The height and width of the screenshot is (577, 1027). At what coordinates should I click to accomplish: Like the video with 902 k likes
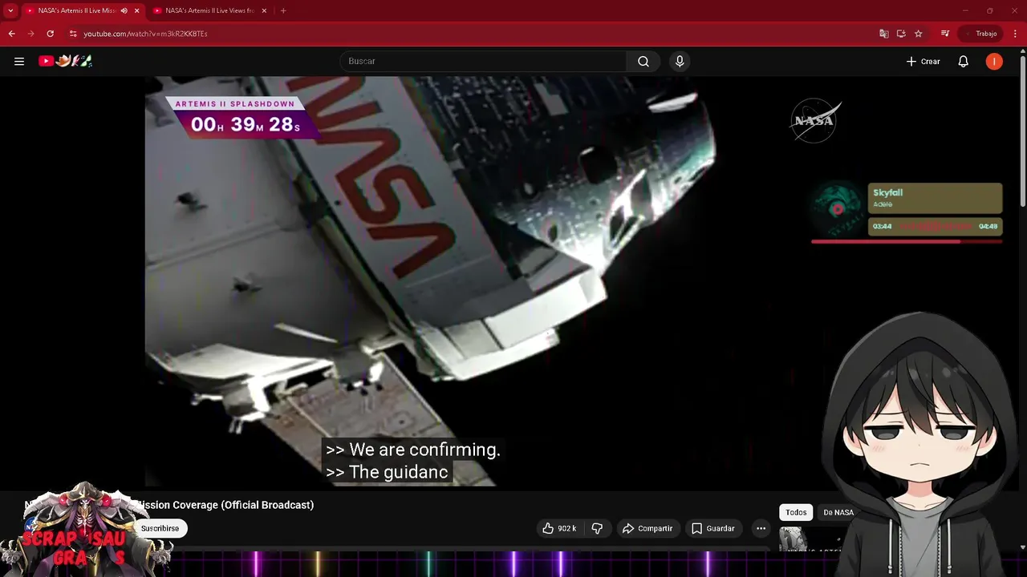pos(559,528)
